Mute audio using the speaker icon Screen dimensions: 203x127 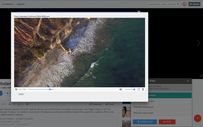click(x=121, y=90)
